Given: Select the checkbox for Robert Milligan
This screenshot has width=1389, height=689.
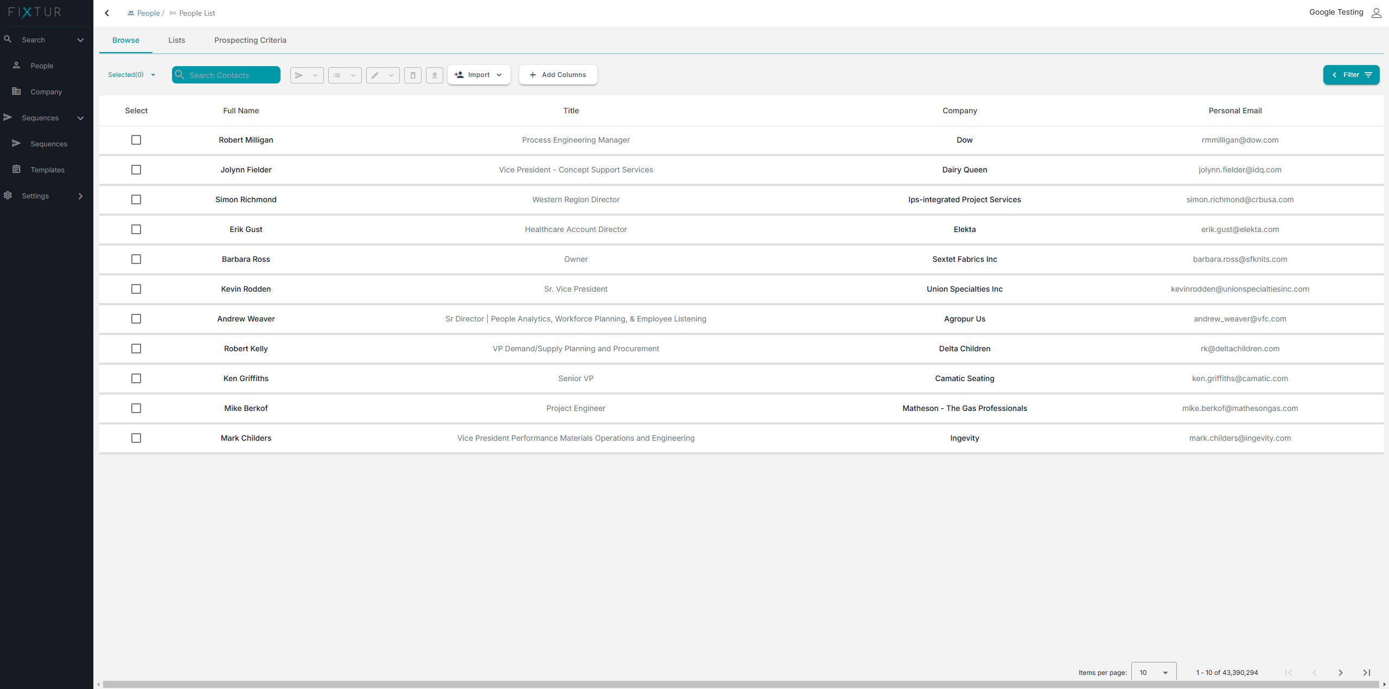Looking at the screenshot, I should [x=136, y=140].
